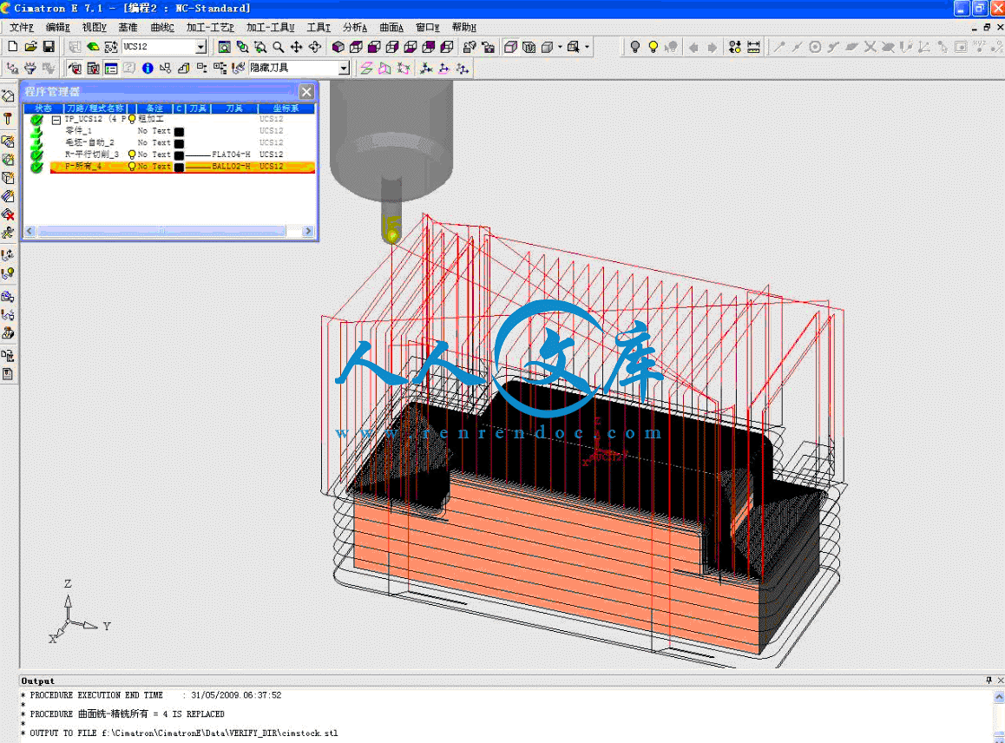The height and width of the screenshot is (743, 1005).
Task: Click the 刀路/程式名称 column header
Action: click(95, 108)
